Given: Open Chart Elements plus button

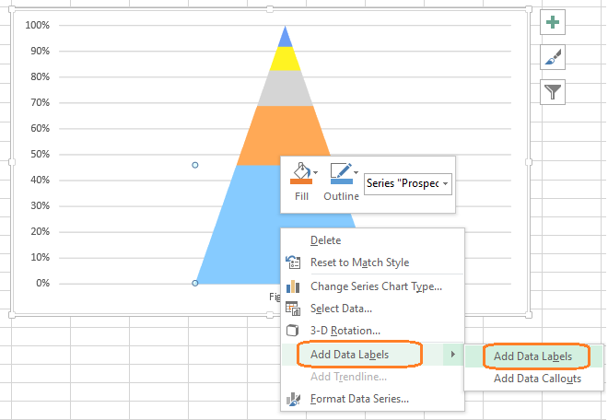Looking at the screenshot, I should click(x=553, y=22).
